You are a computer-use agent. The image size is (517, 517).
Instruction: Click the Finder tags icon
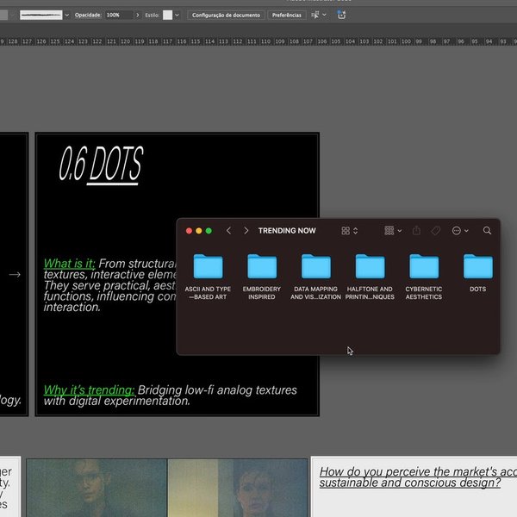(x=436, y=231)
